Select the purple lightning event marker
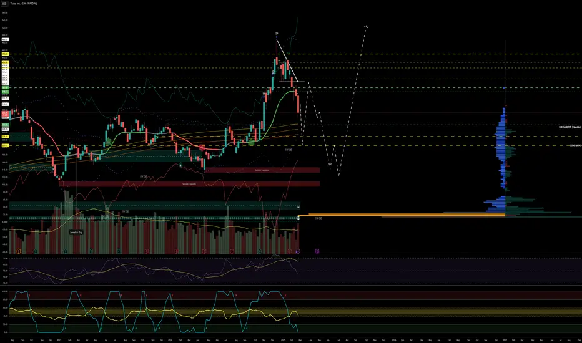Screen dimensions: 582x343 [298, 251]
